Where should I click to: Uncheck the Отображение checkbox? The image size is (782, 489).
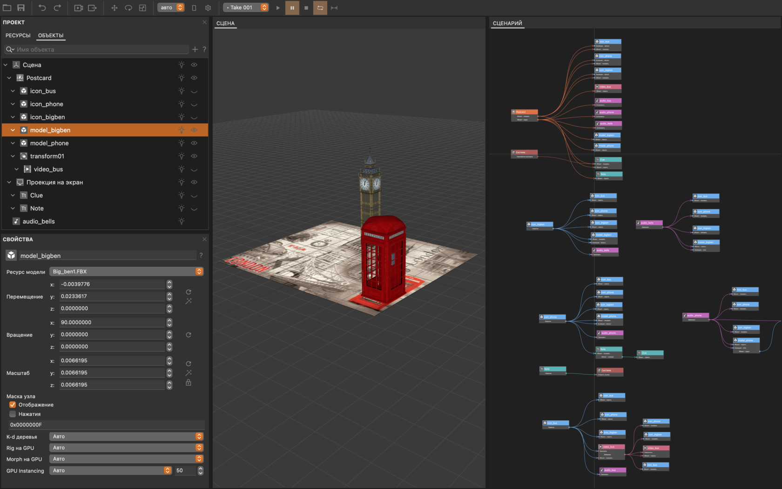(13, 405)
